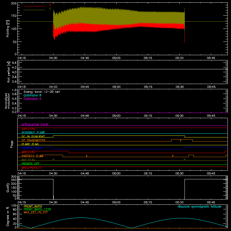Click the 04:15 tick under modulation plot
This screenshot has height=231, width=231.
click(x=22, y=116)
